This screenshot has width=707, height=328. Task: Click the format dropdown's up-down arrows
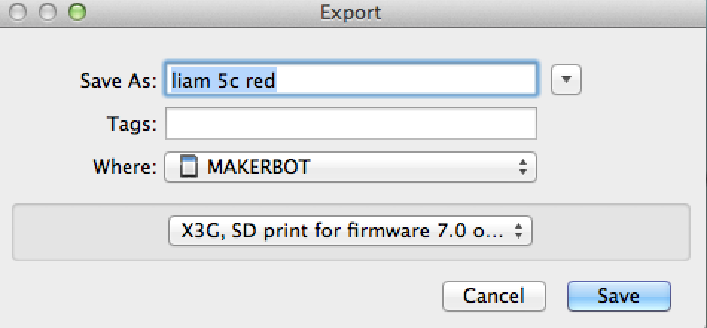click(519, 231)
